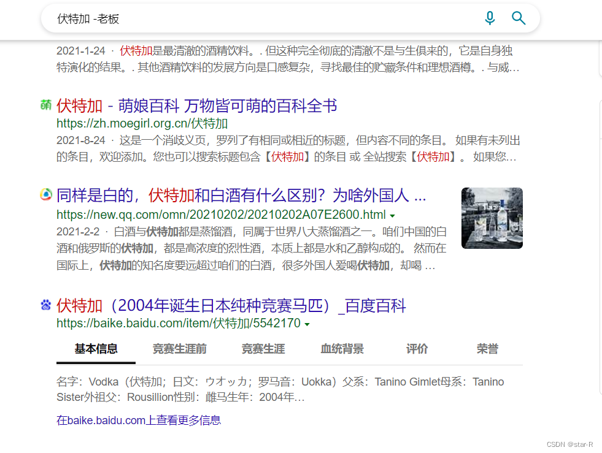Open the baike.baidu.com/item URL link

coord(178,323)
